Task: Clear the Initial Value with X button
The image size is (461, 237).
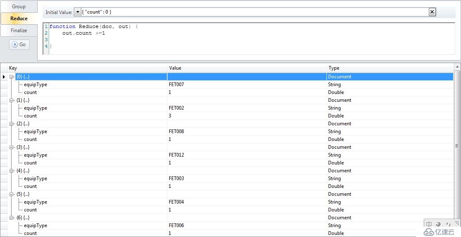Action: (x=432, y=12)
